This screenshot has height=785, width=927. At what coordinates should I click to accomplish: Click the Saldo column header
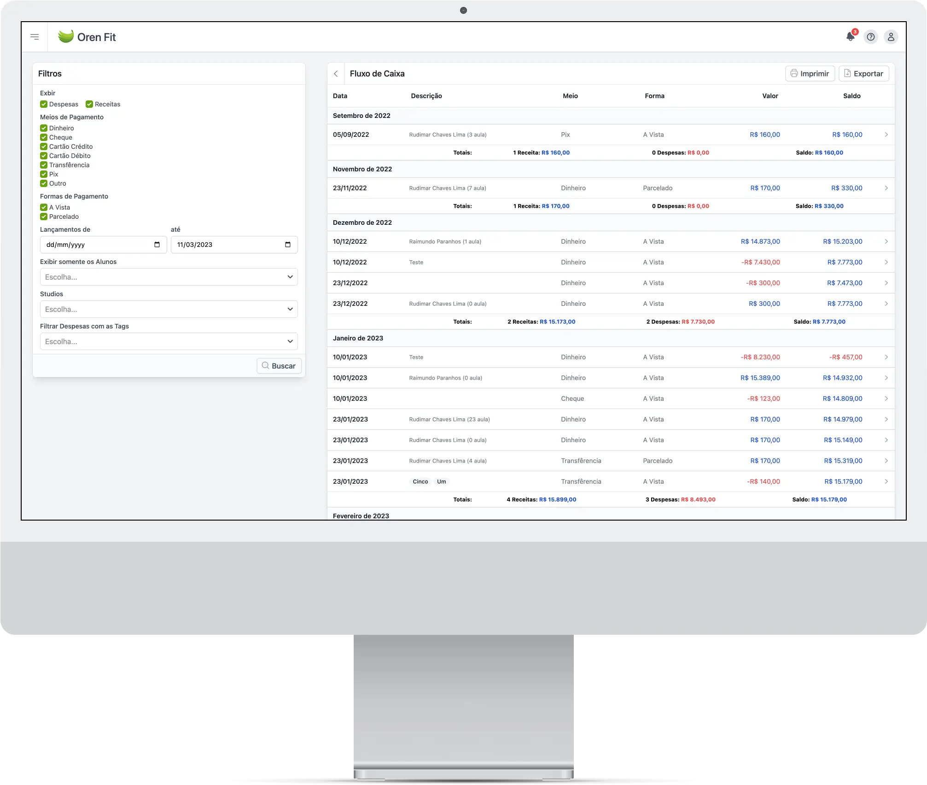coord(852,96)
